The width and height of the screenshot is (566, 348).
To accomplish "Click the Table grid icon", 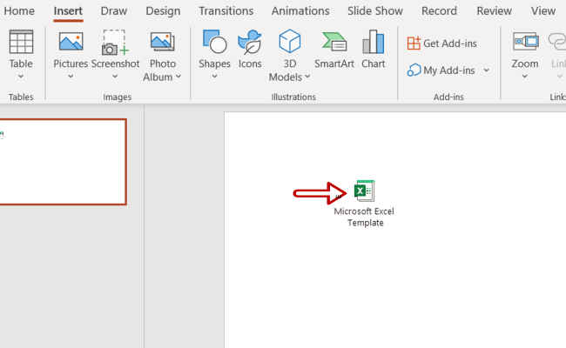I will pyautogui.click(x=21, y=42).
